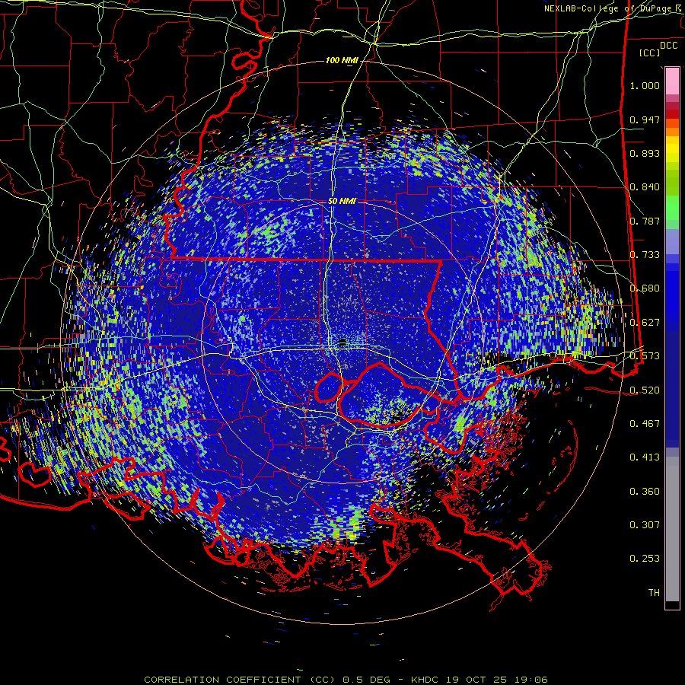This screenshot has width=685, height=685.
Task: Click the 0.680 scale value
Action: pos(645,288)
